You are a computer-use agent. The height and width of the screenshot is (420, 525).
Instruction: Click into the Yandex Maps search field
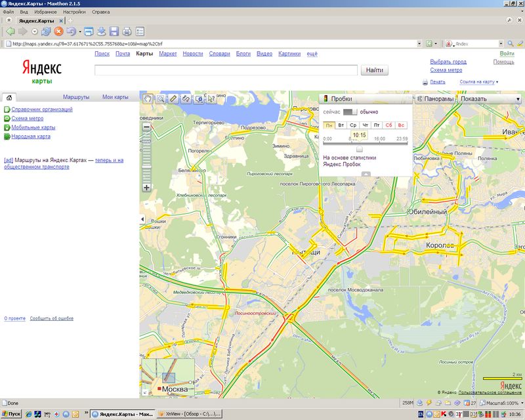click(x=226, y=70)
